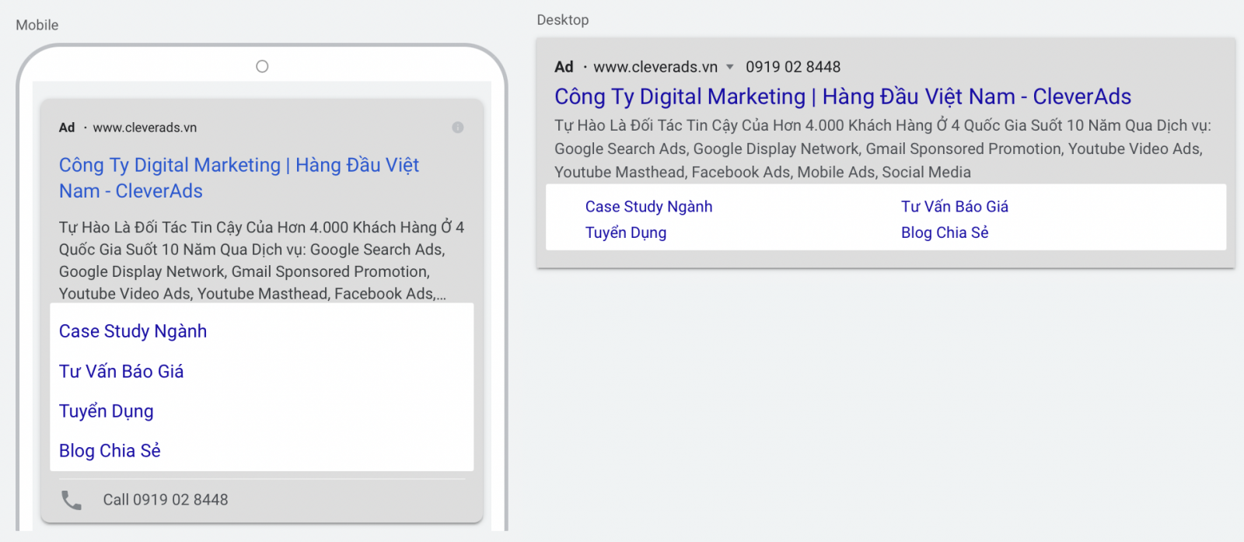Open the dropdown arrow next to www.cleverads.vn on desktop

coord(729,67)
